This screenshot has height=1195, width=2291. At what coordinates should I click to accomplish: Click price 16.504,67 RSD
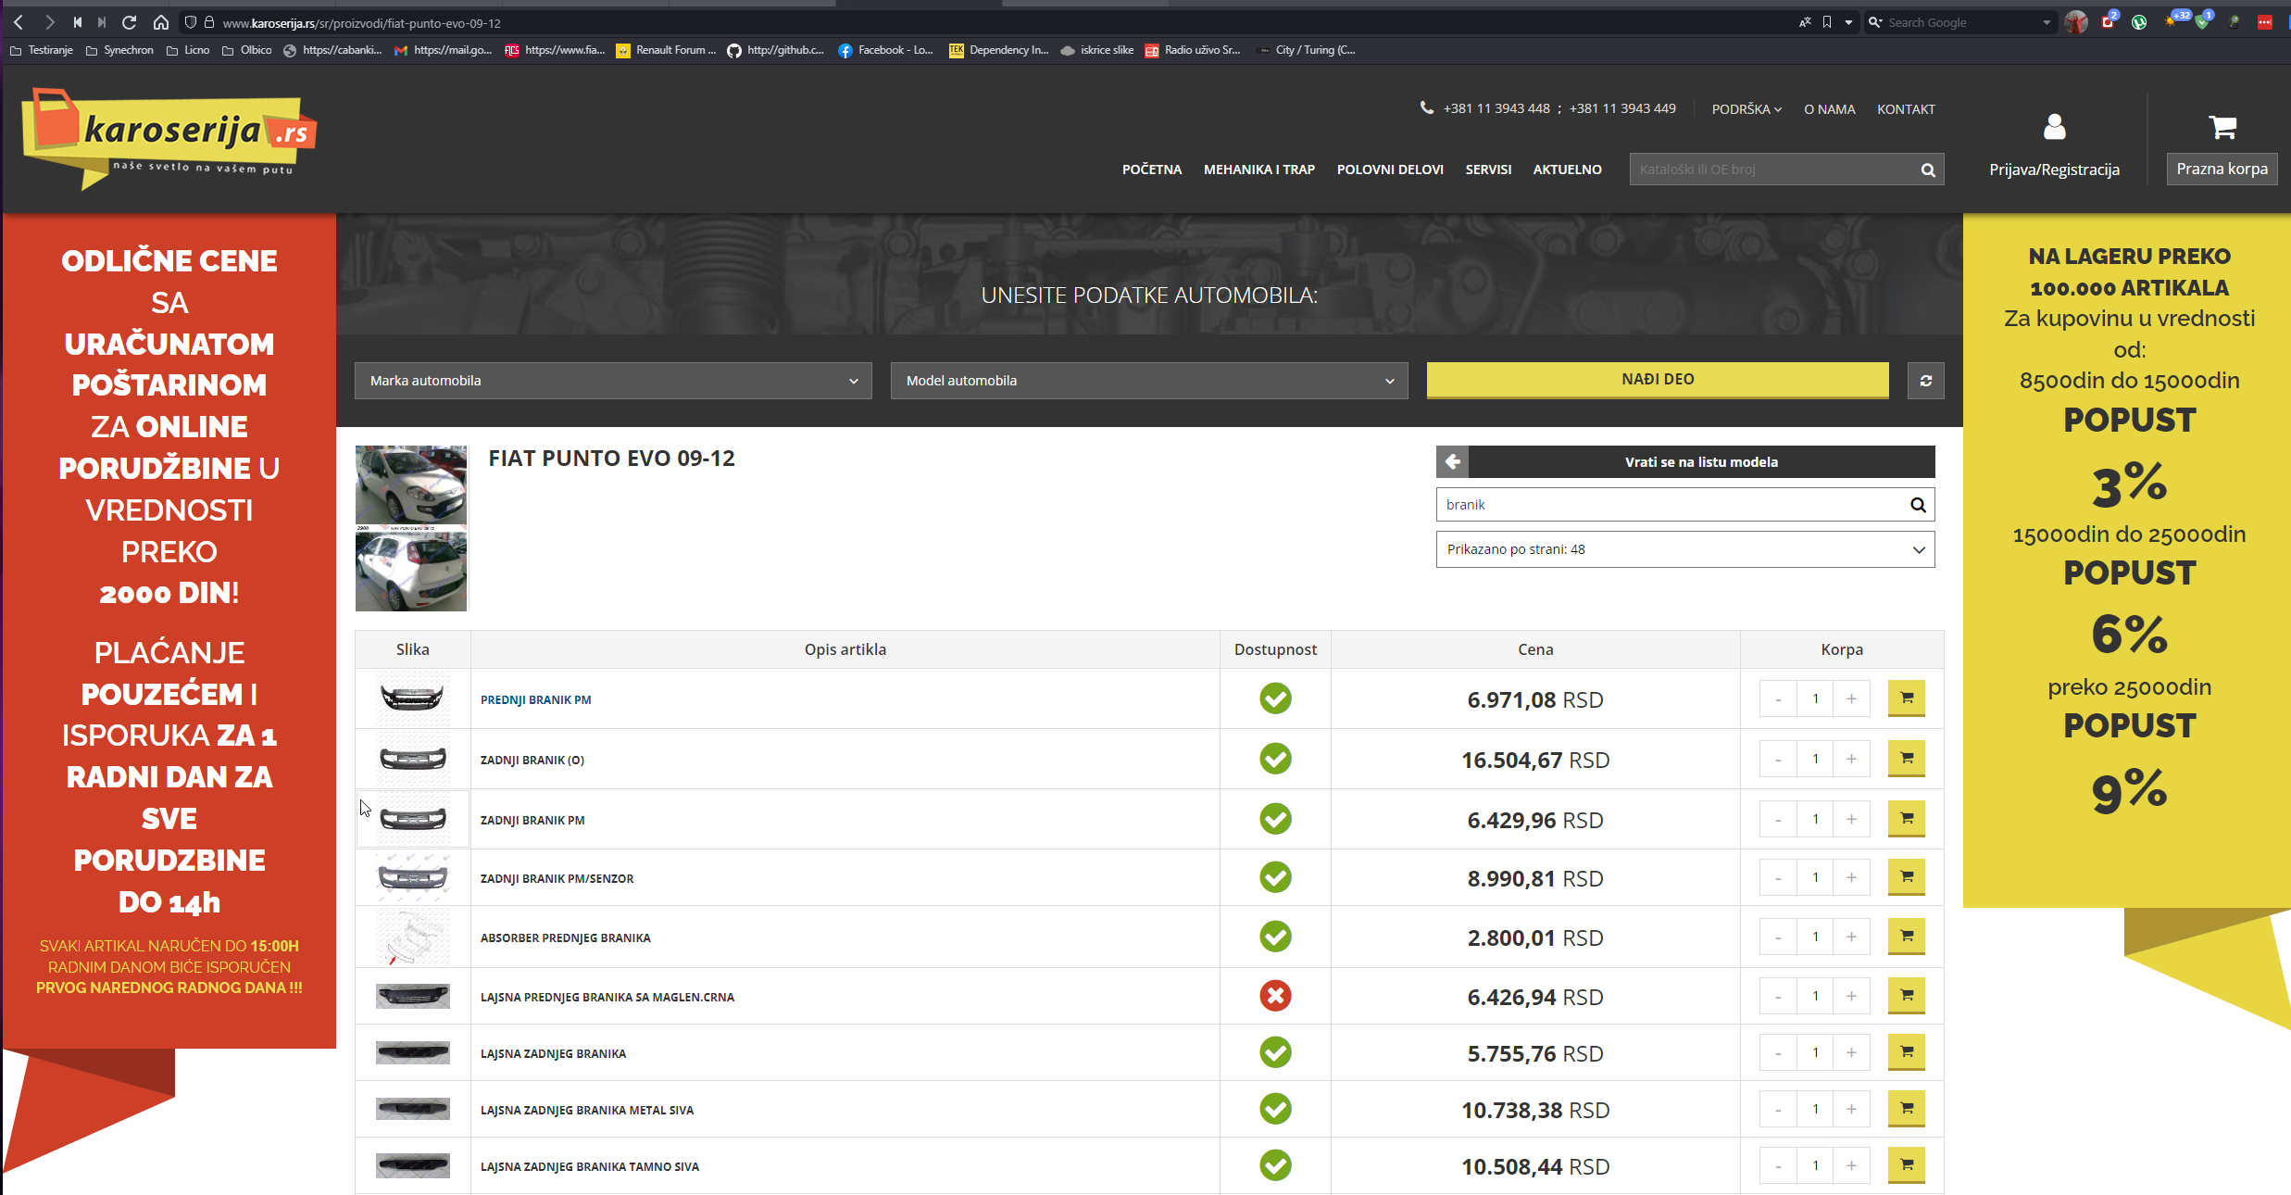[1535, 760]
